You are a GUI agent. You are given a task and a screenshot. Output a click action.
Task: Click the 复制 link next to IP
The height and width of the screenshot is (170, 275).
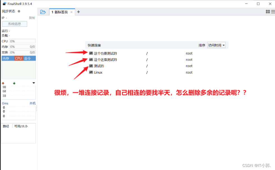32,18
